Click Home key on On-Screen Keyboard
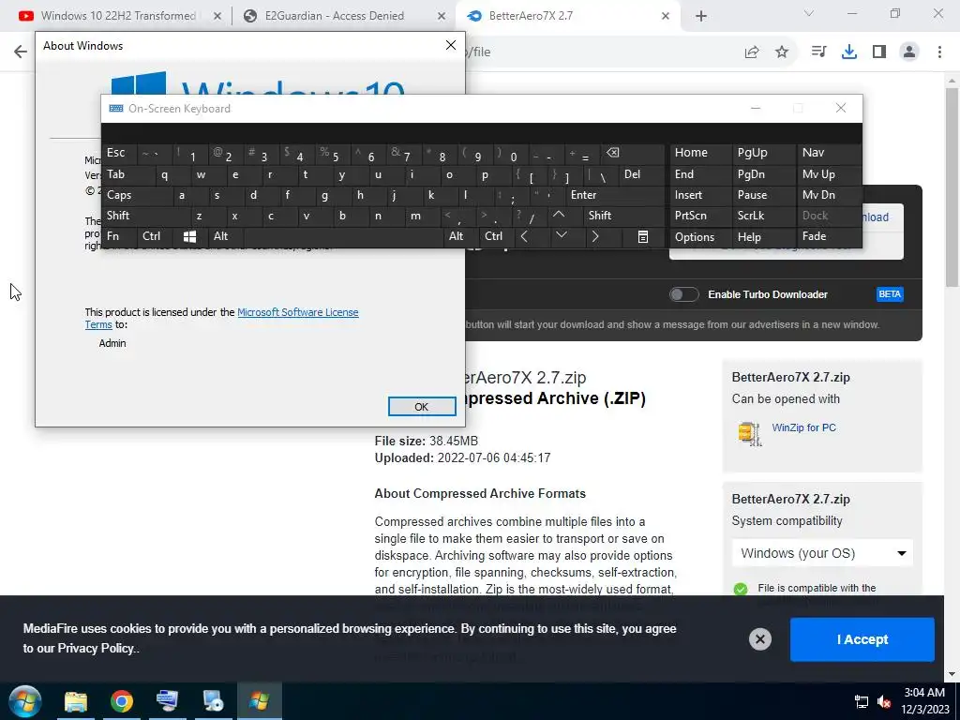Screen dimensions: 960x720 click(700, 153)
